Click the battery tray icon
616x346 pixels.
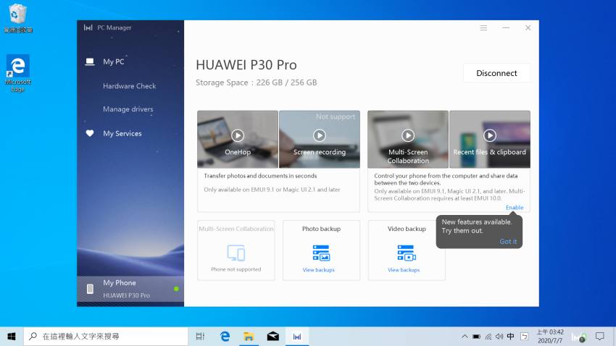point(476,337)
